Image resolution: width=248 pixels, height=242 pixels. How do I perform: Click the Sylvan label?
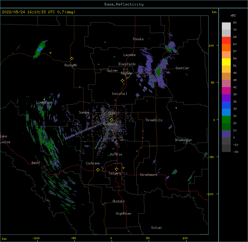112,70
